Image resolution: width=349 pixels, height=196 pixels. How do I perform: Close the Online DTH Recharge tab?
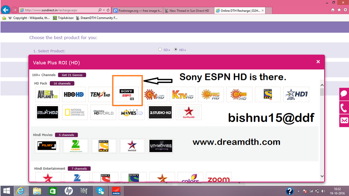tap(263, 11)
